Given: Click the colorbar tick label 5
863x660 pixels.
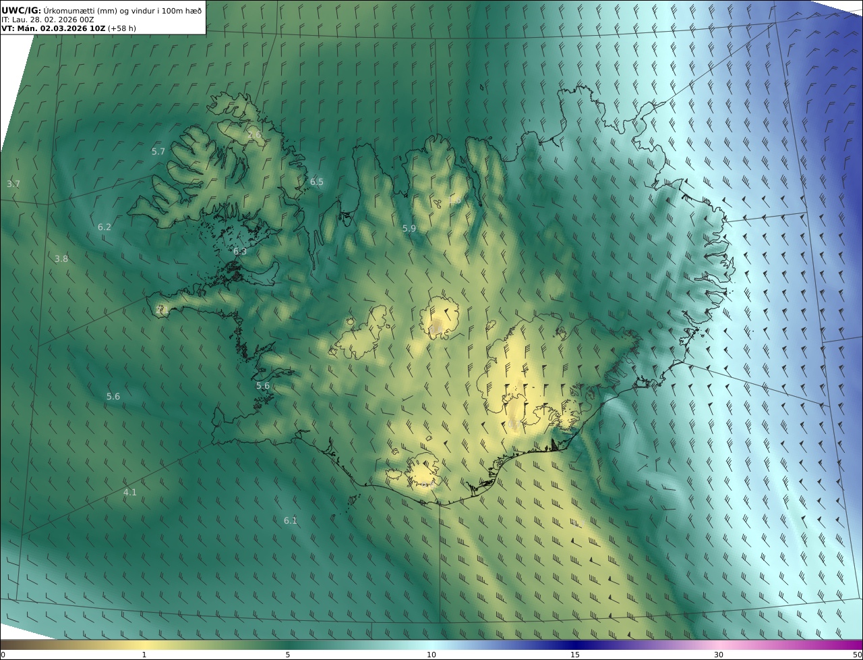Looking at the screenshot, I should tap(288, 655).
